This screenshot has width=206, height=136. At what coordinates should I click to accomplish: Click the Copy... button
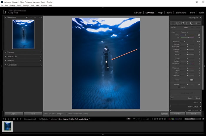pyautogui.click(x=14, y=114)
